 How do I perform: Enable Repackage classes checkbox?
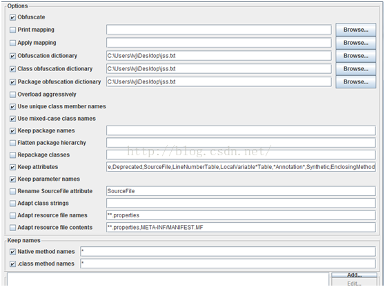tap(13, 155)
